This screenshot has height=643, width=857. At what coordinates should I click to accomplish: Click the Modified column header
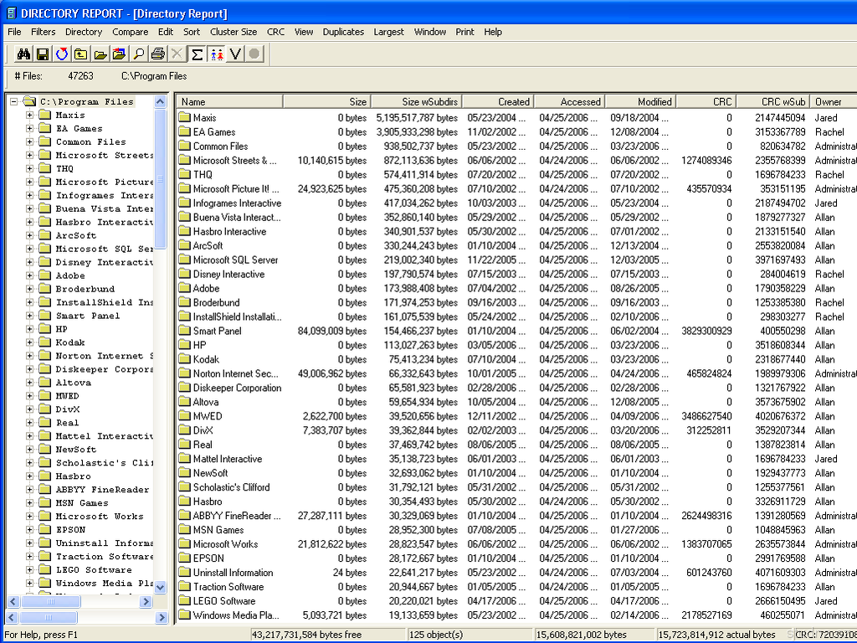tap(640, 101)
